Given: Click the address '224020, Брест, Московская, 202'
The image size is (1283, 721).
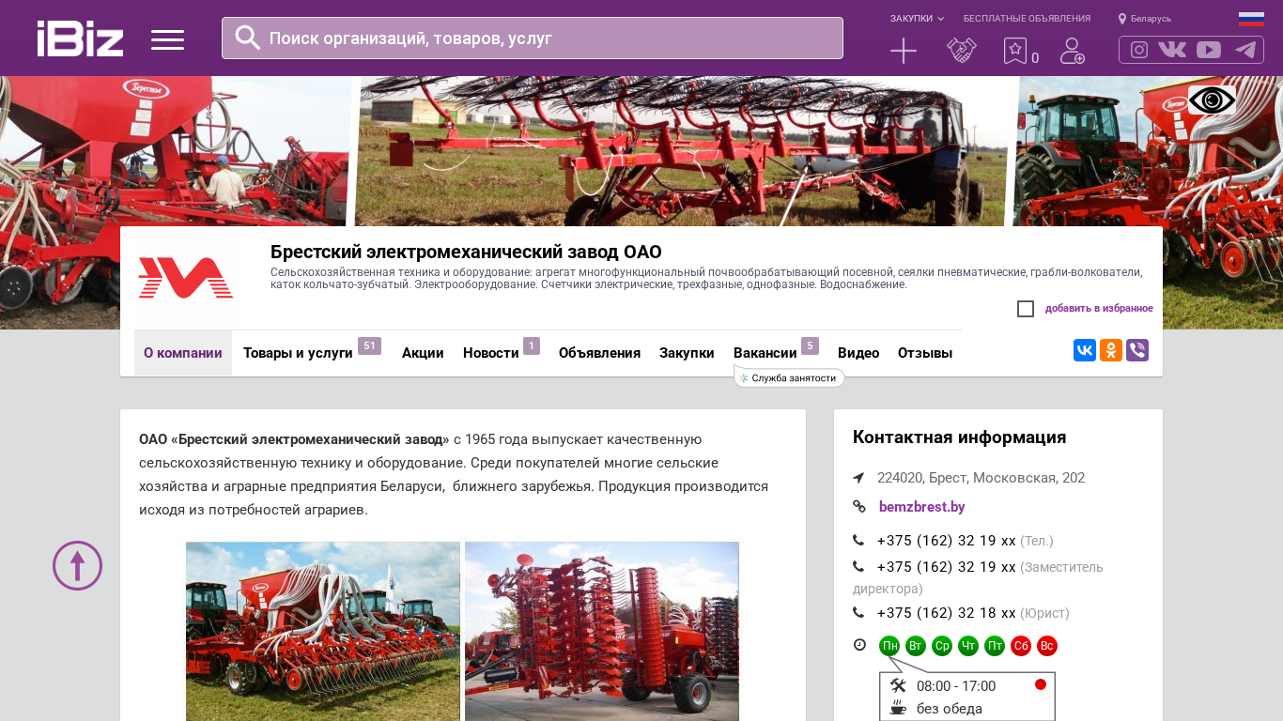Looking at the screenshot, I should pos(981,478).
